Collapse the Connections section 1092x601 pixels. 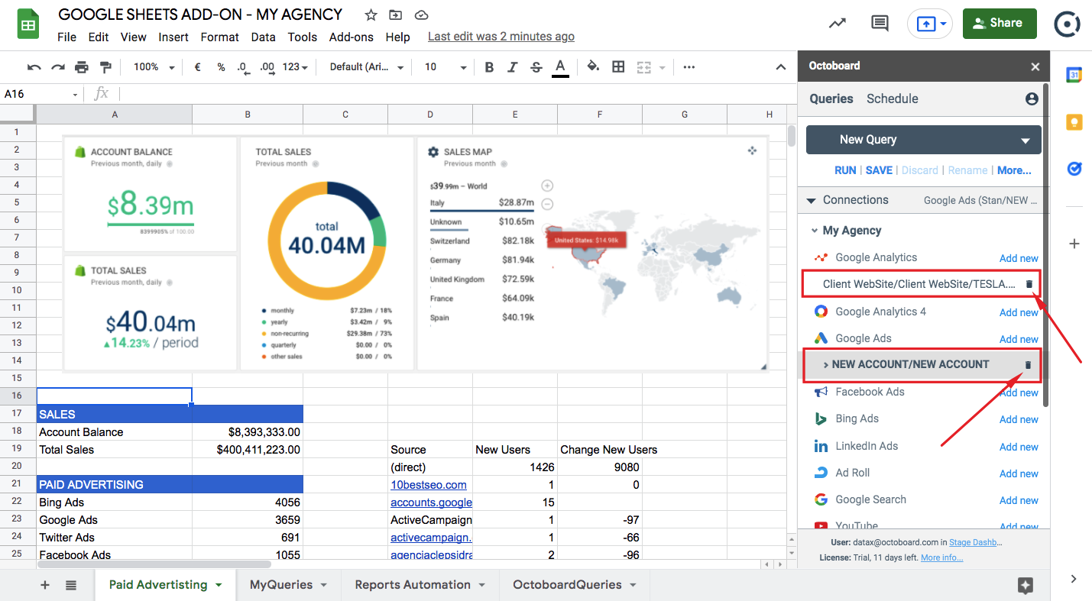pyautogui.click(x=812, y=200)
